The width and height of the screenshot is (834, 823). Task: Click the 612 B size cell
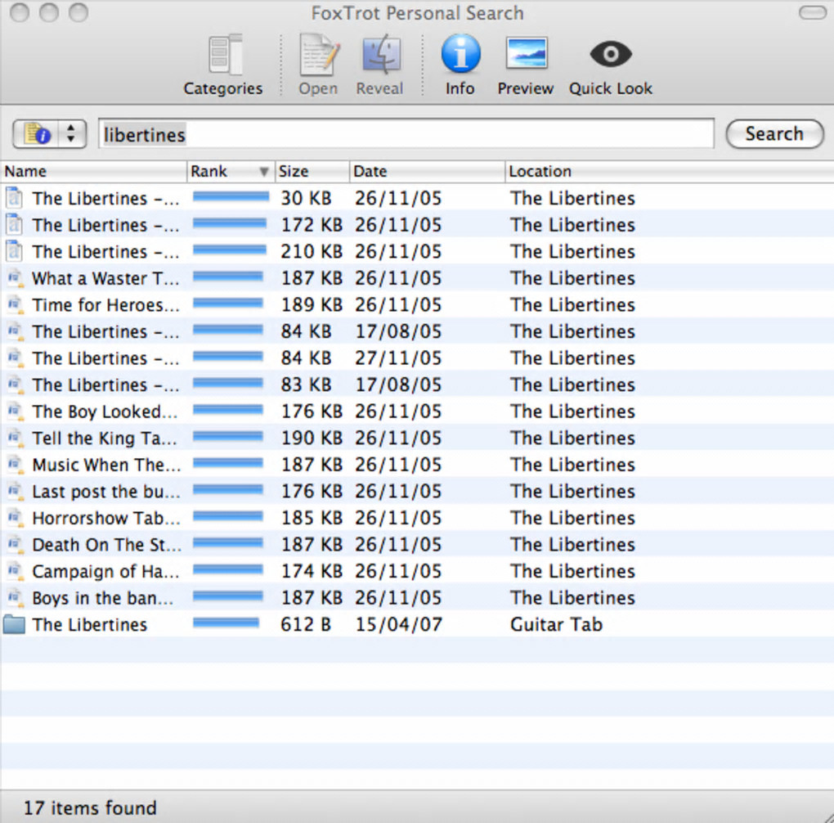306,624
